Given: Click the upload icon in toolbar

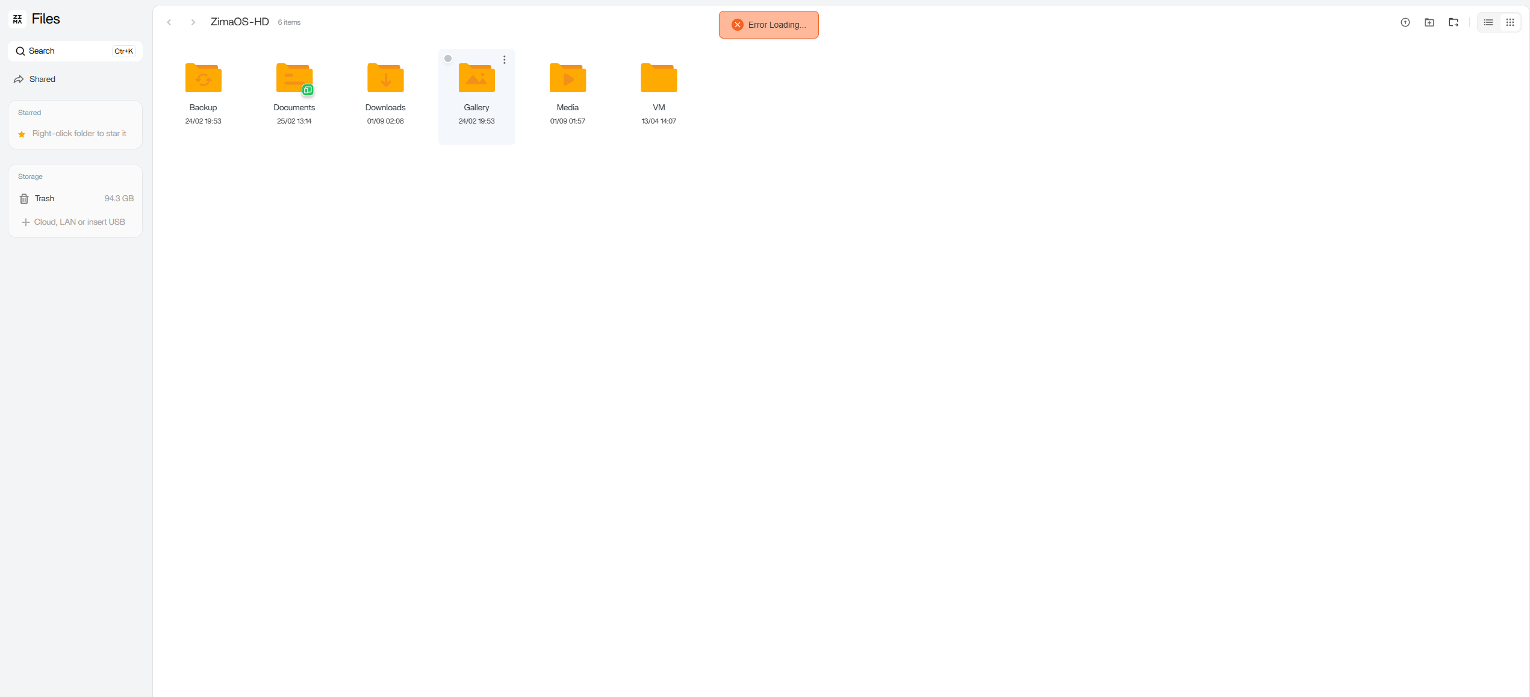Looking at the screenshot, I should [x=1405, y=22].
